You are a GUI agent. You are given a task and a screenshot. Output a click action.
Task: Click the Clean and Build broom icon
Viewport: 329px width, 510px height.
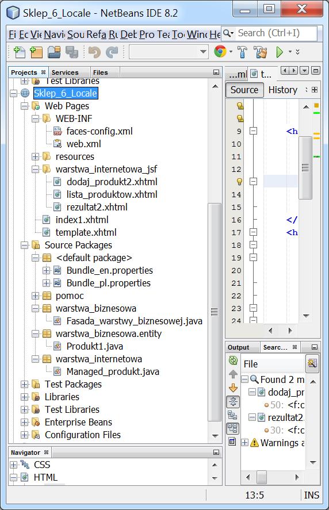point(261,52)
